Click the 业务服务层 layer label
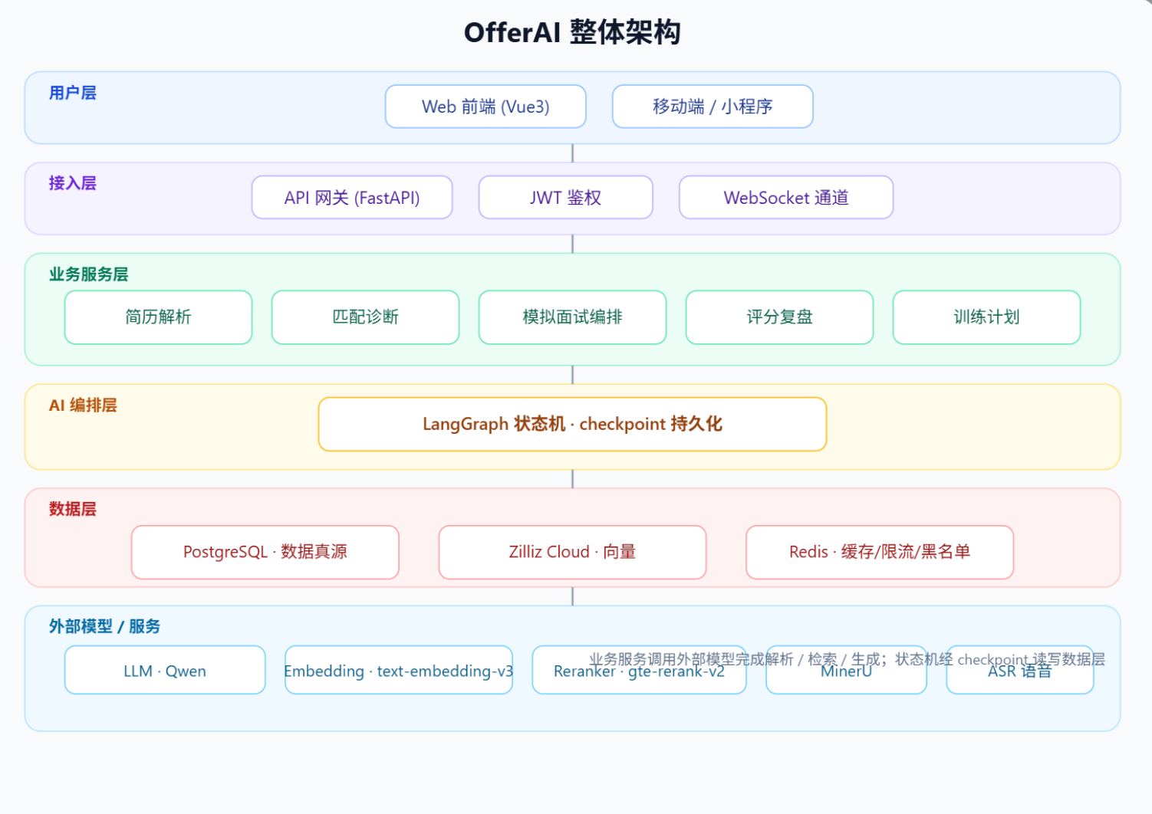Image resolution: width=1152 pixels, height=814 pixels. [89, 274]
